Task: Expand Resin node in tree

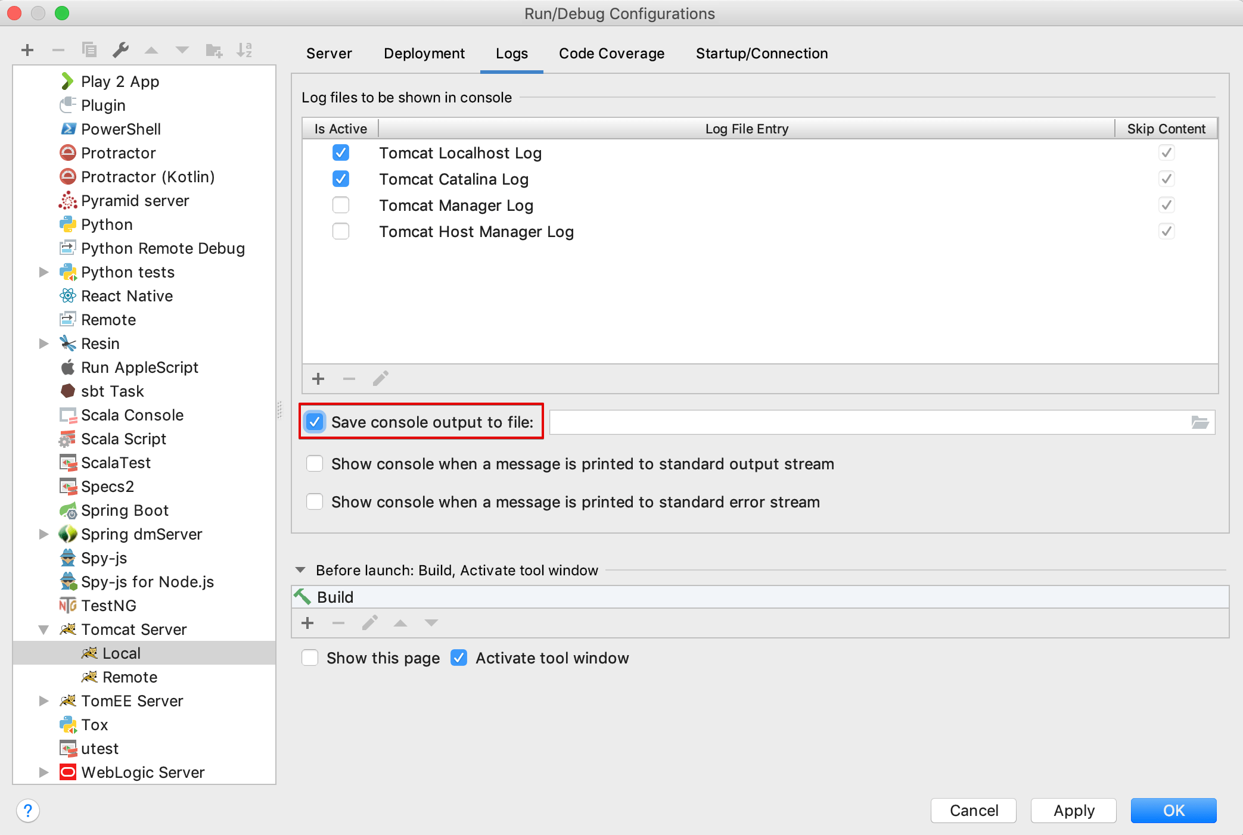Action: 43,344
